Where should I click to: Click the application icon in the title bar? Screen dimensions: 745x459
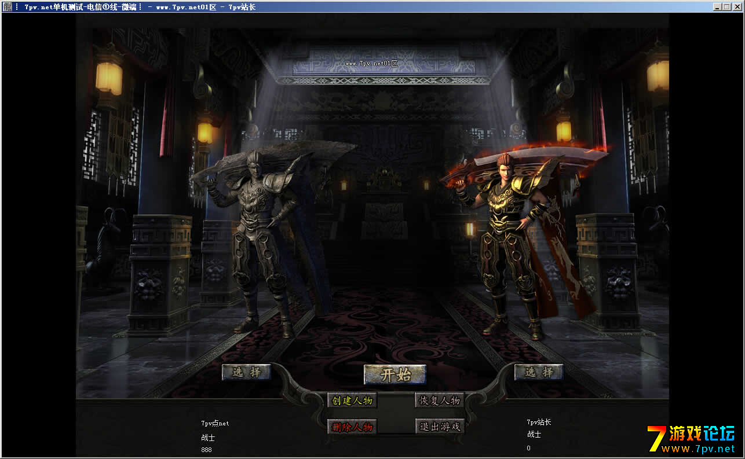(x=8, y=7)
